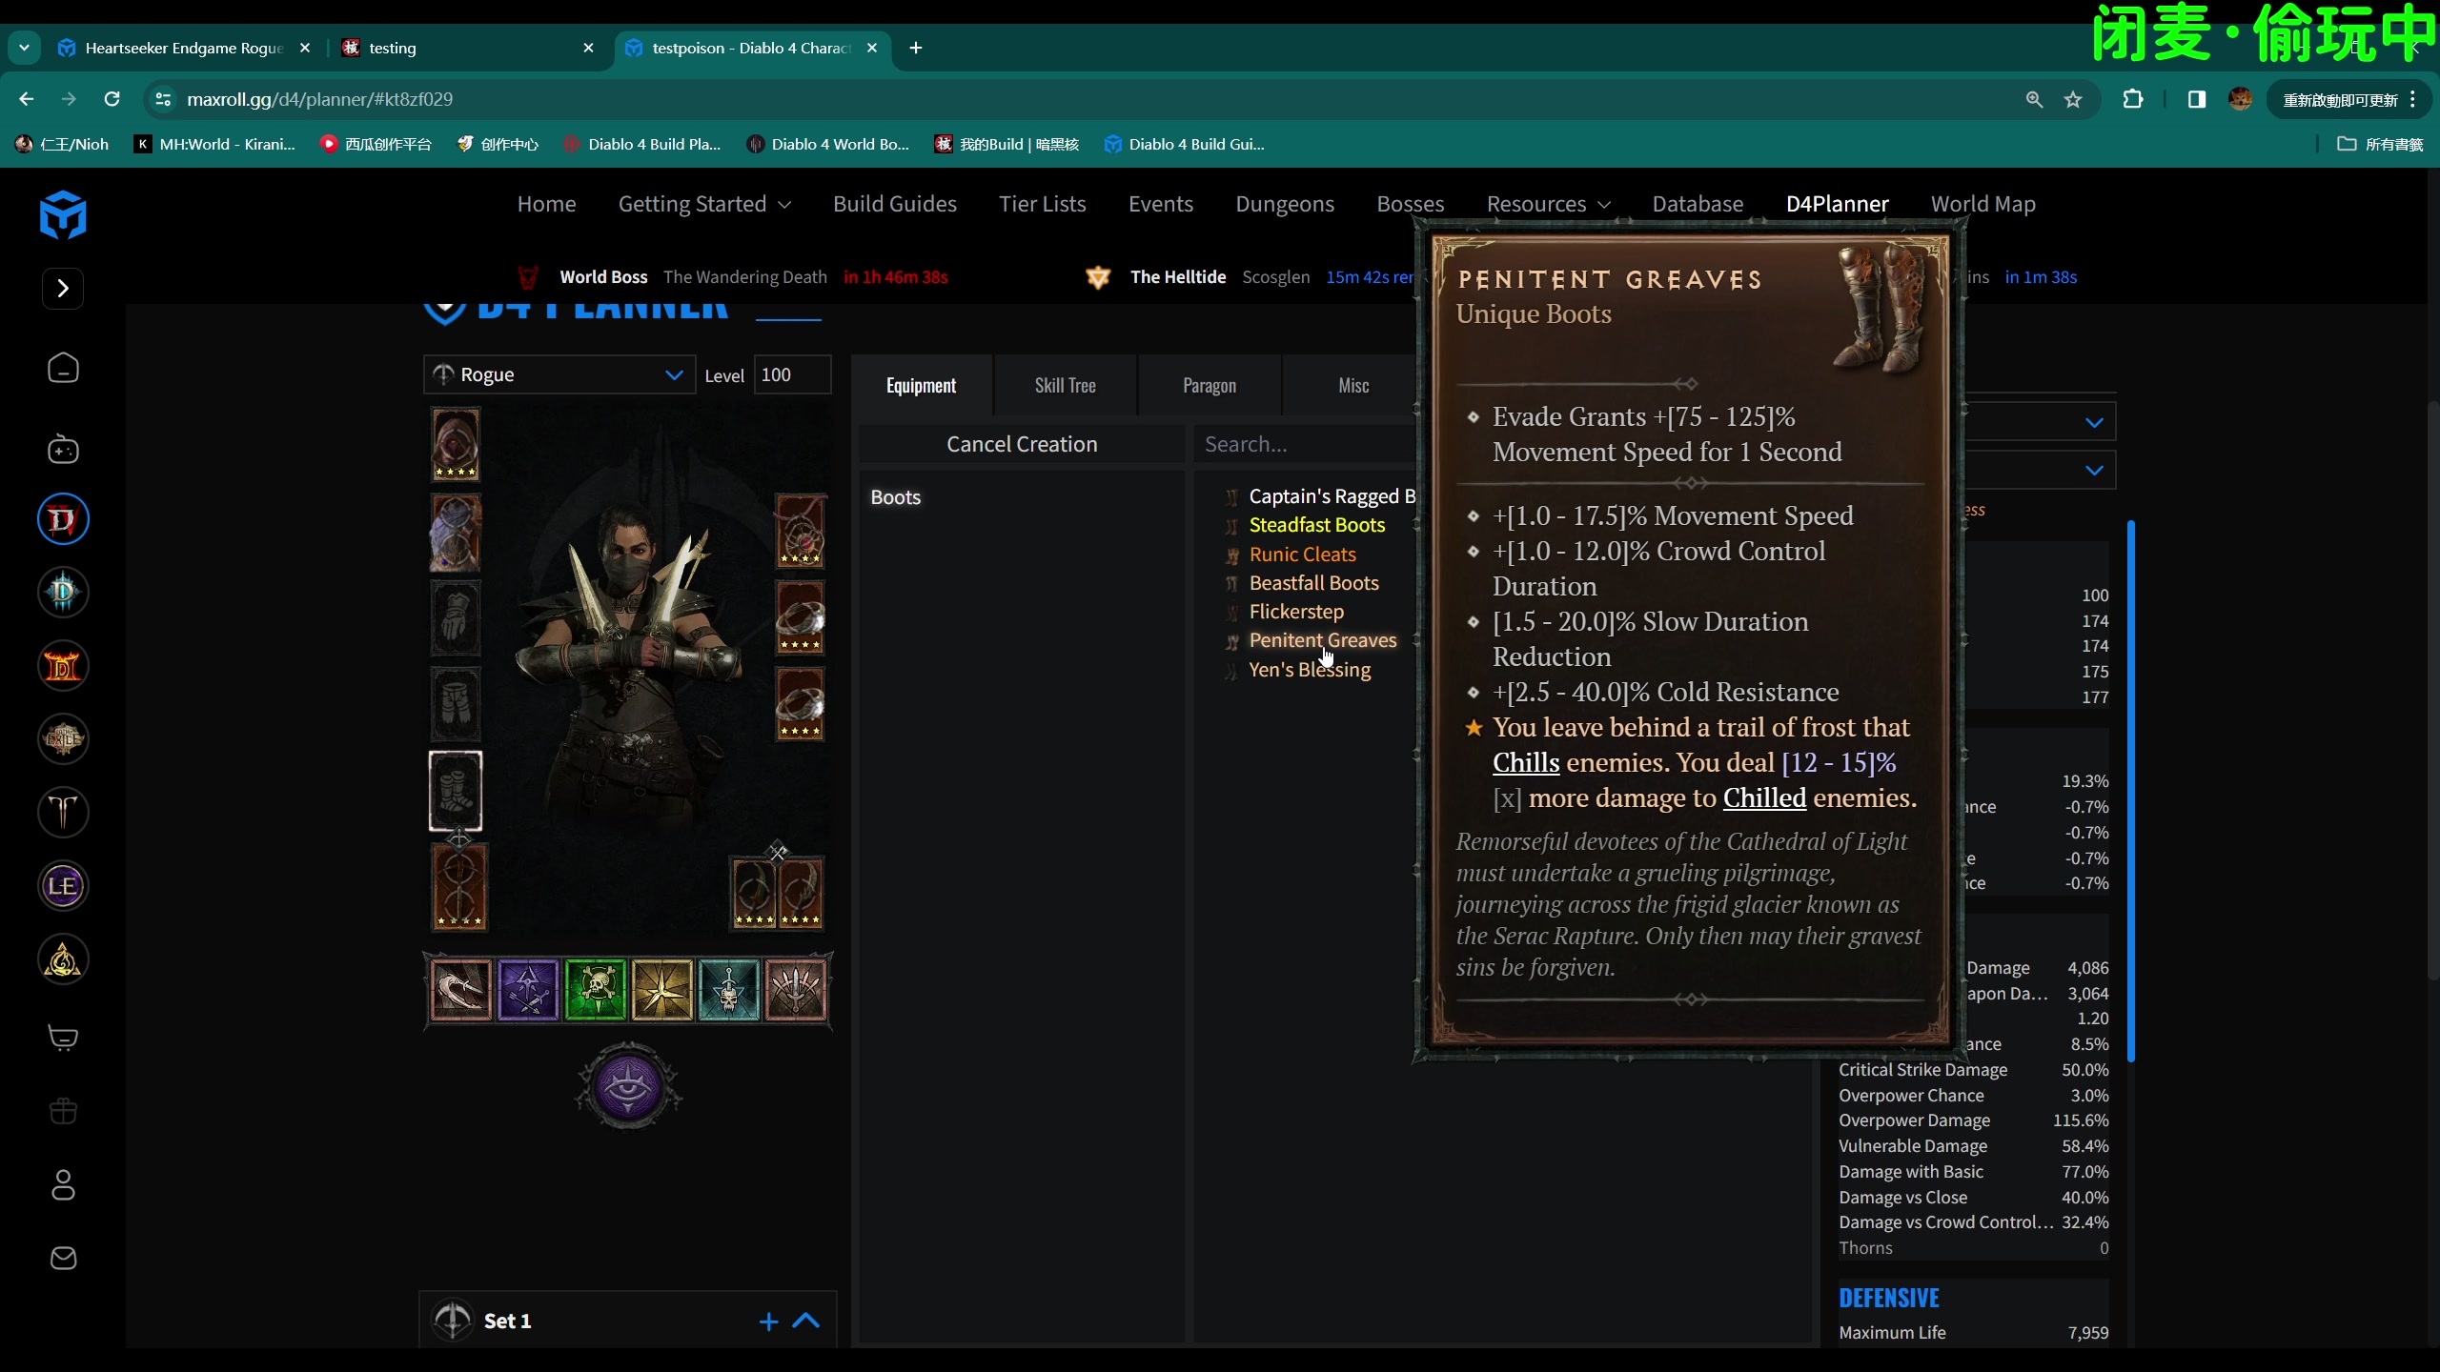Screen dimensions: 2440x1372
Task: Switch to the Skill Tree tab
Action: click(1065, 385)
